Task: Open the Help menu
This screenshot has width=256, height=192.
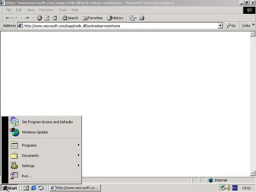Action: click(x=75, y=10)
